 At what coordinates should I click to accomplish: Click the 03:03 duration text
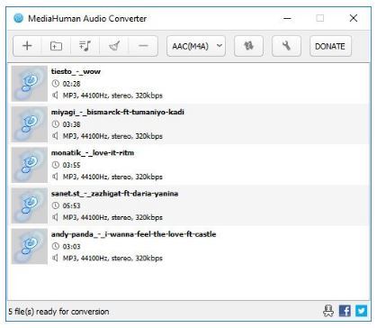tap(71, 247)
